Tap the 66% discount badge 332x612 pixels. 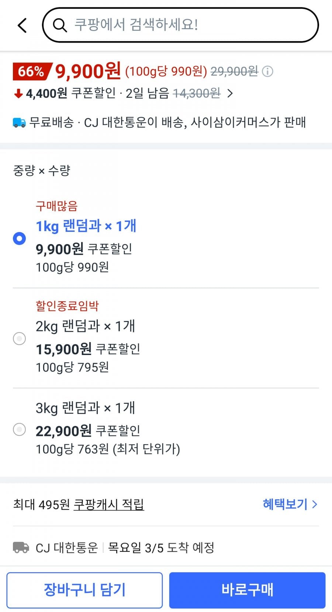[x=31, y=71]
